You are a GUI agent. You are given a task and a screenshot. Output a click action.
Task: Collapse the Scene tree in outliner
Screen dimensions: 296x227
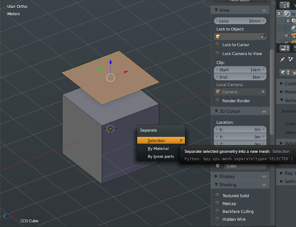pyautogui.click(x=279, y=13)
